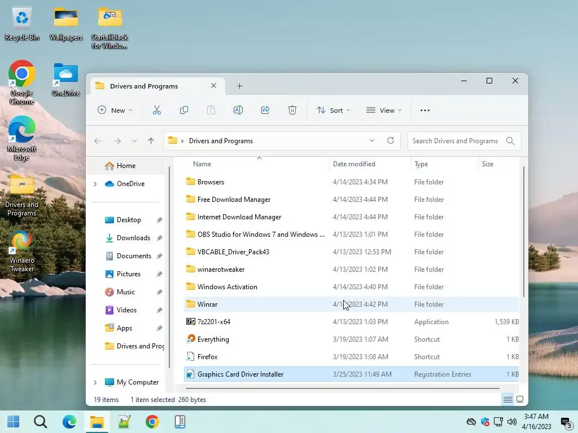This screenshot has height=433, width=578.
Task: Click the horizontal scrollbar of file list
Action: coord(342,388)
